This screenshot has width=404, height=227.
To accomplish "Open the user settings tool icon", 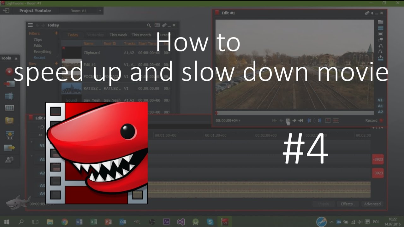I will click(9, 160).
